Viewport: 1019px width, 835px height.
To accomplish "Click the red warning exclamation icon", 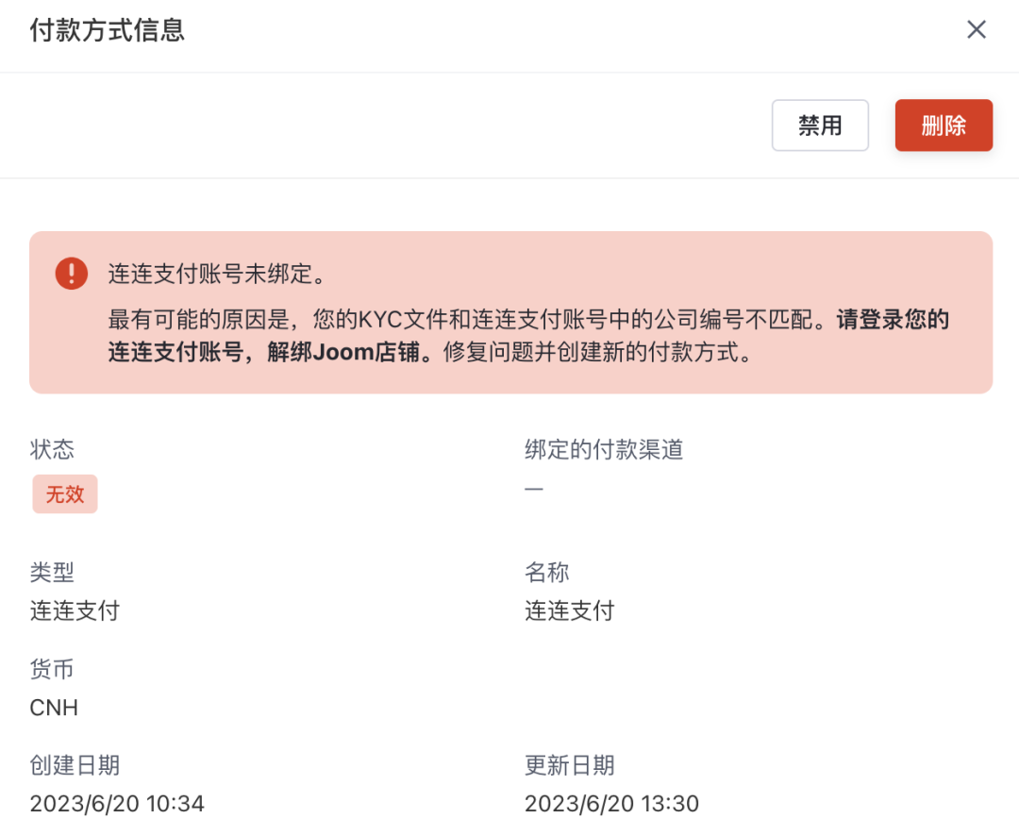I will coord(72,272).
